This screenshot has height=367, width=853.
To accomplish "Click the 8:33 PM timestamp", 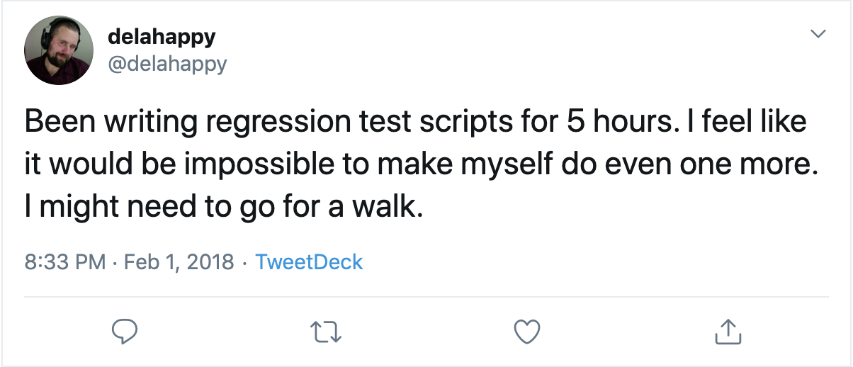I will 64,262.
